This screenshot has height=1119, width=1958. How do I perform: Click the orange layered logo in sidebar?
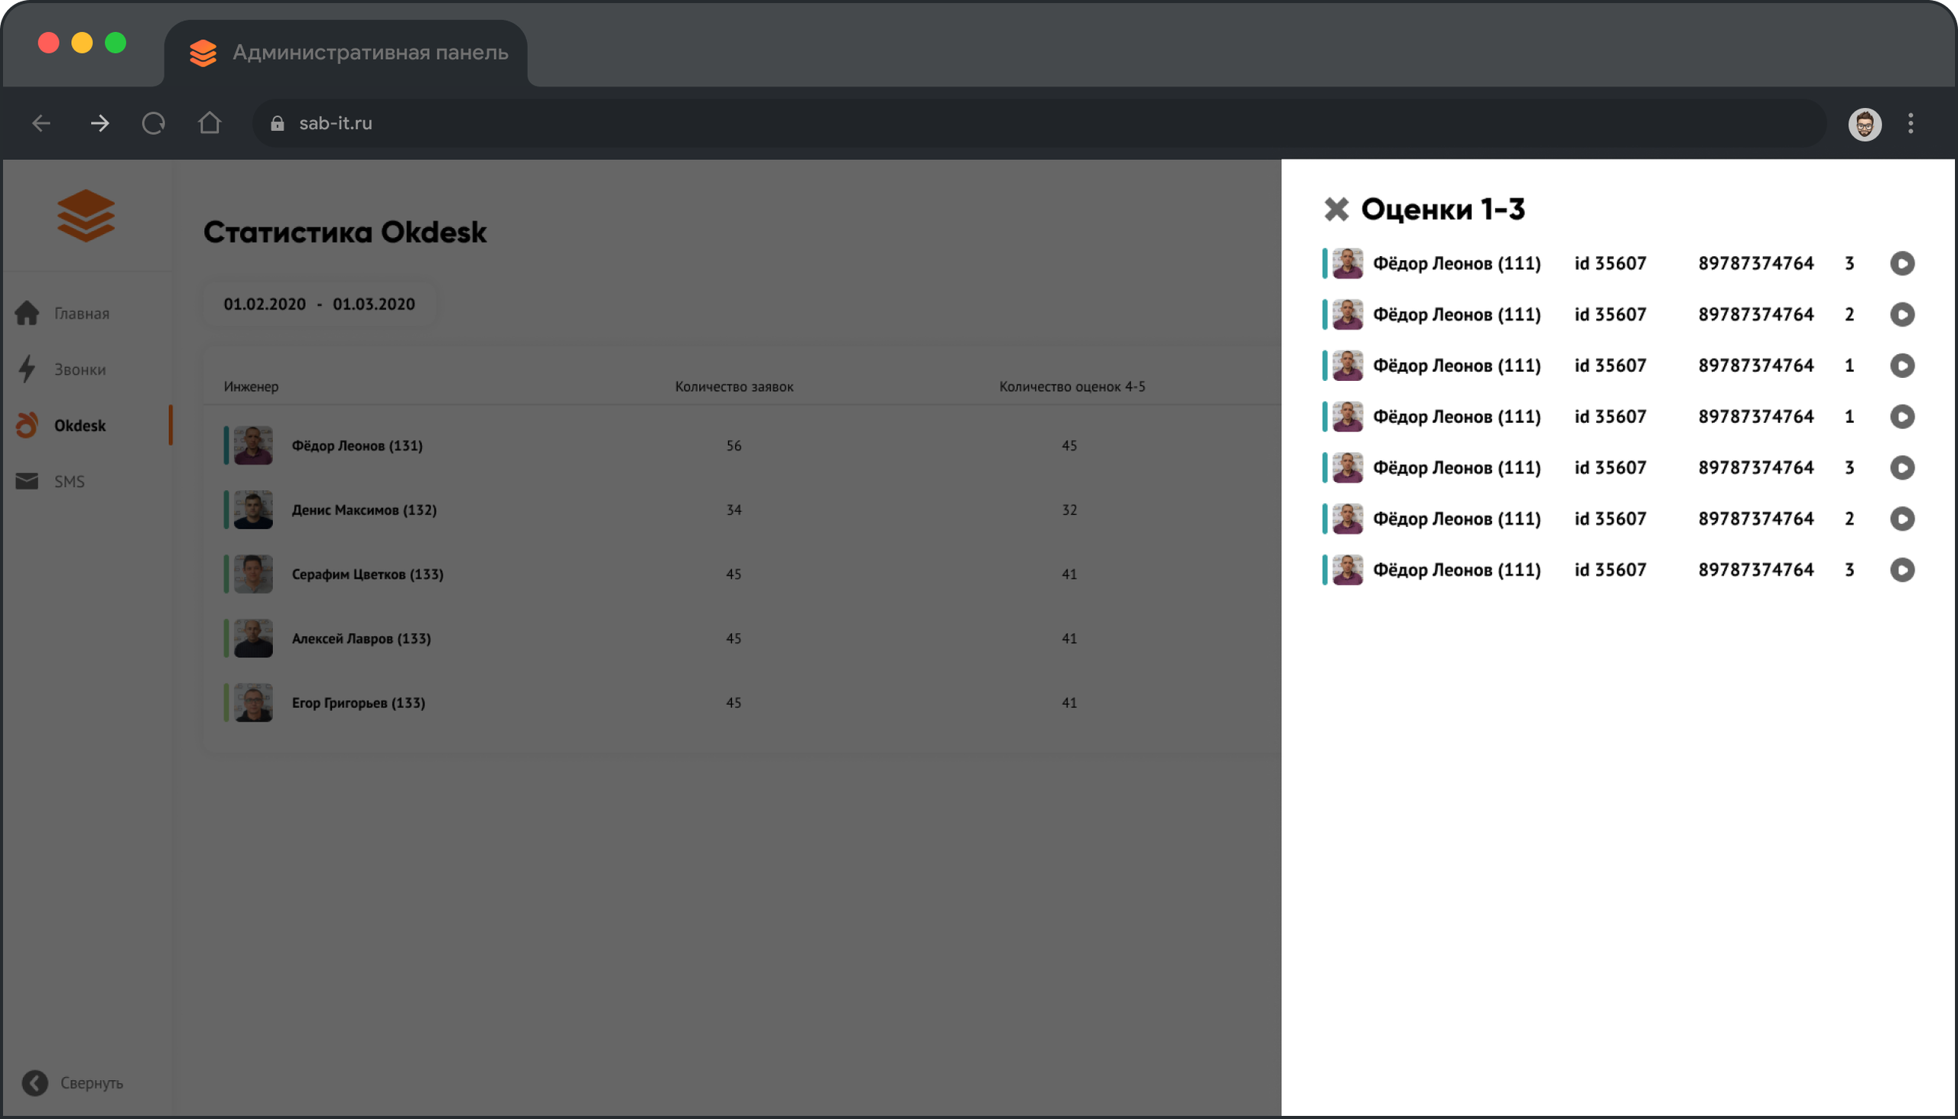(86, 215)
